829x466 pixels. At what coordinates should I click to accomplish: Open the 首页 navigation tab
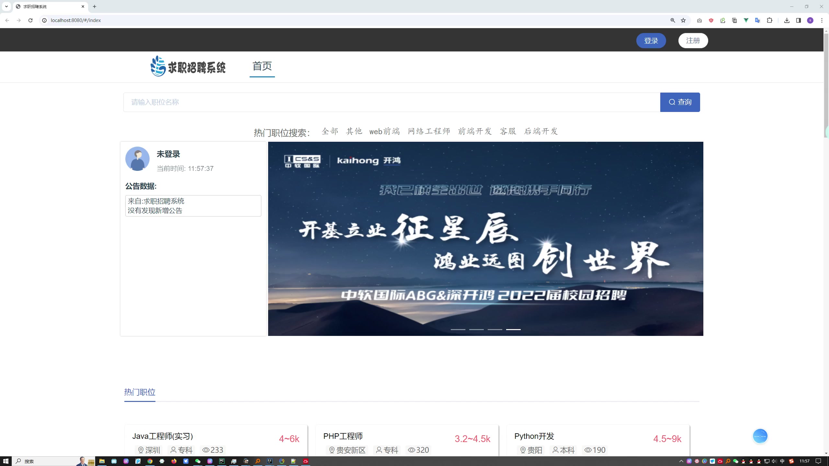coord(262,66)
